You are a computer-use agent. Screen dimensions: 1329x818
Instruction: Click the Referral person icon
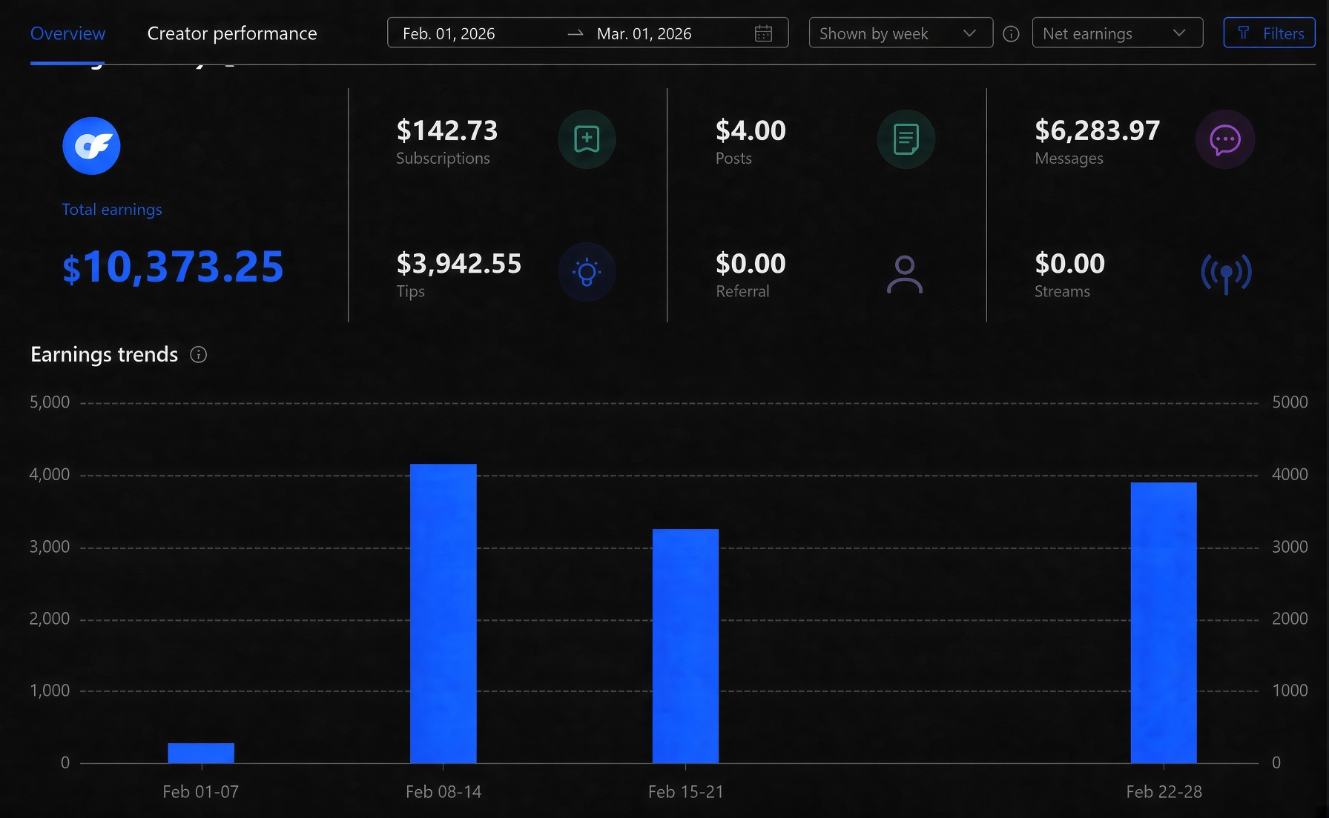tap(905, 274)
